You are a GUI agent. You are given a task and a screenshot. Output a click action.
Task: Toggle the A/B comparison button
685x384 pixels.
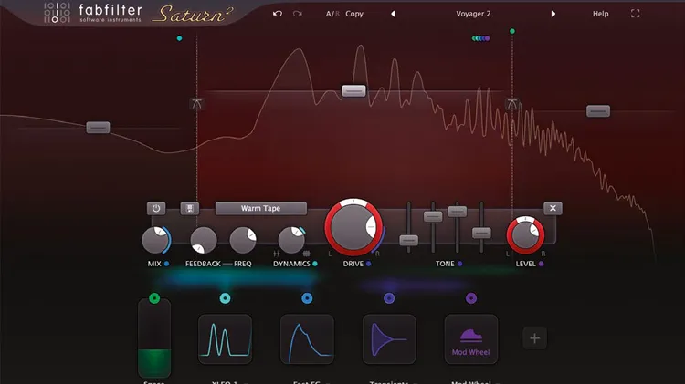point(332,14)
